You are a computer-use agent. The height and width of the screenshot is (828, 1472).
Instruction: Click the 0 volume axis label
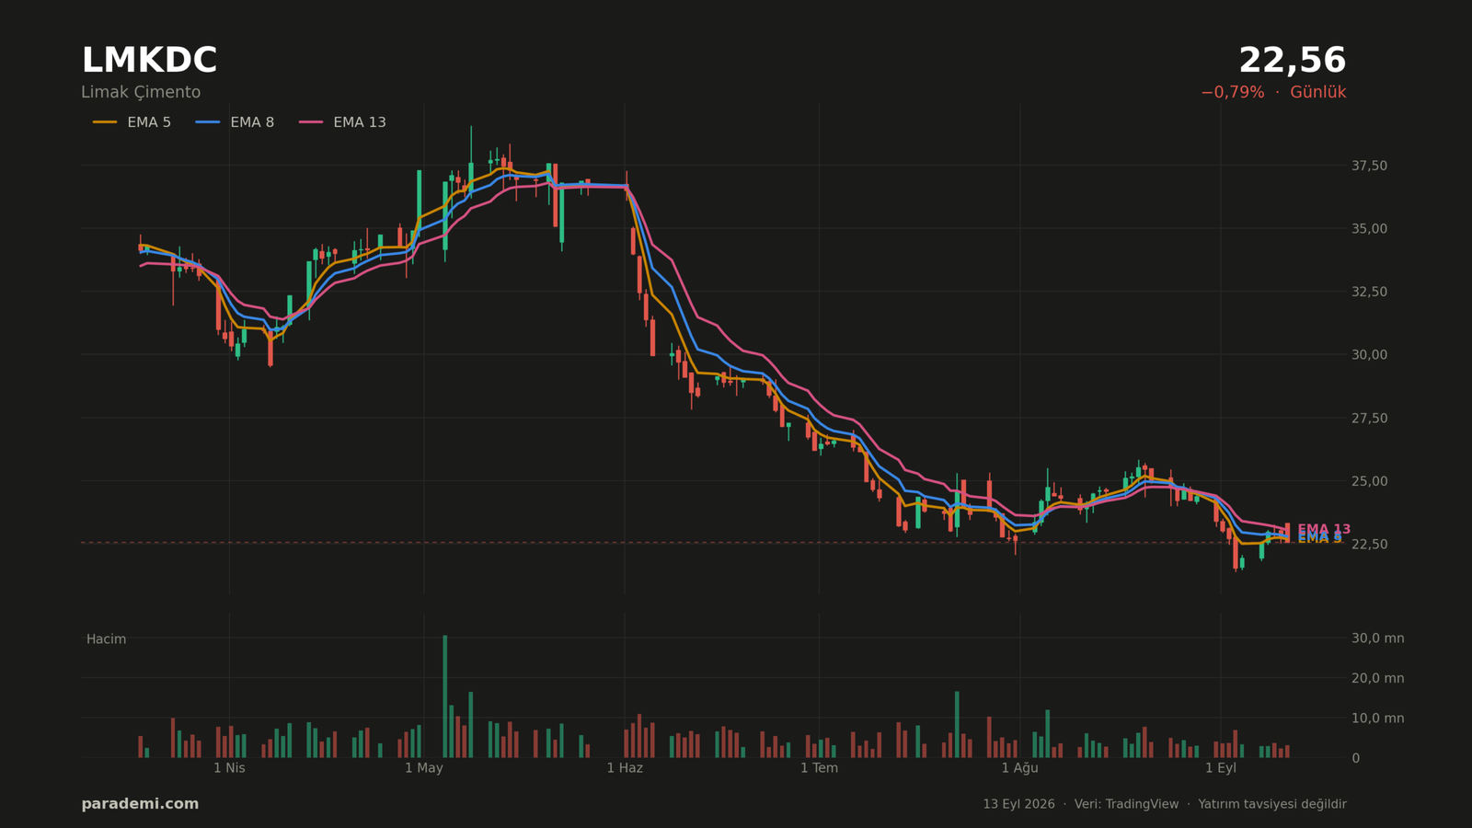tap(1355, 759)
